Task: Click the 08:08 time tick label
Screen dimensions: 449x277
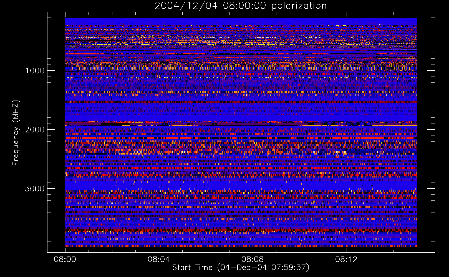Action: click(253, 260)
